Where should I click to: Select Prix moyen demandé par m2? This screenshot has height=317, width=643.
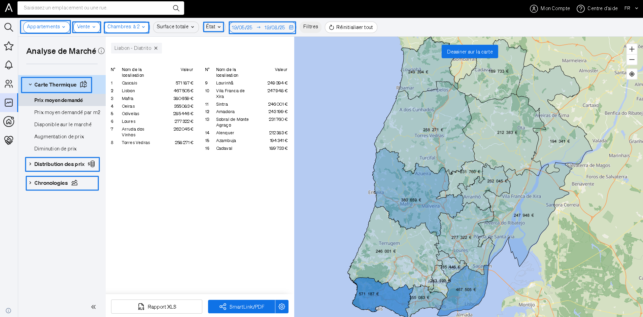67,112
